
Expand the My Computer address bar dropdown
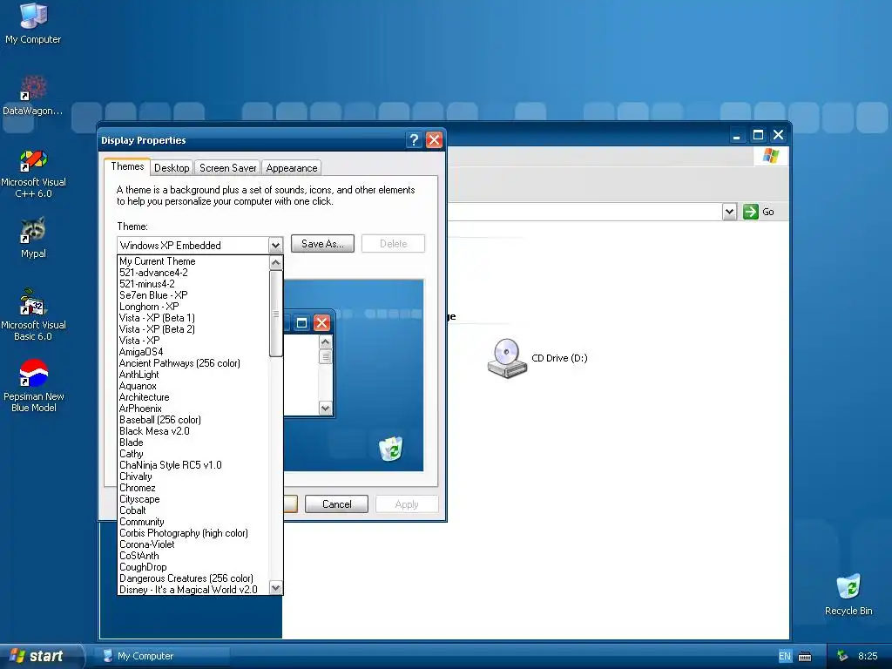(x=729, y=212)
